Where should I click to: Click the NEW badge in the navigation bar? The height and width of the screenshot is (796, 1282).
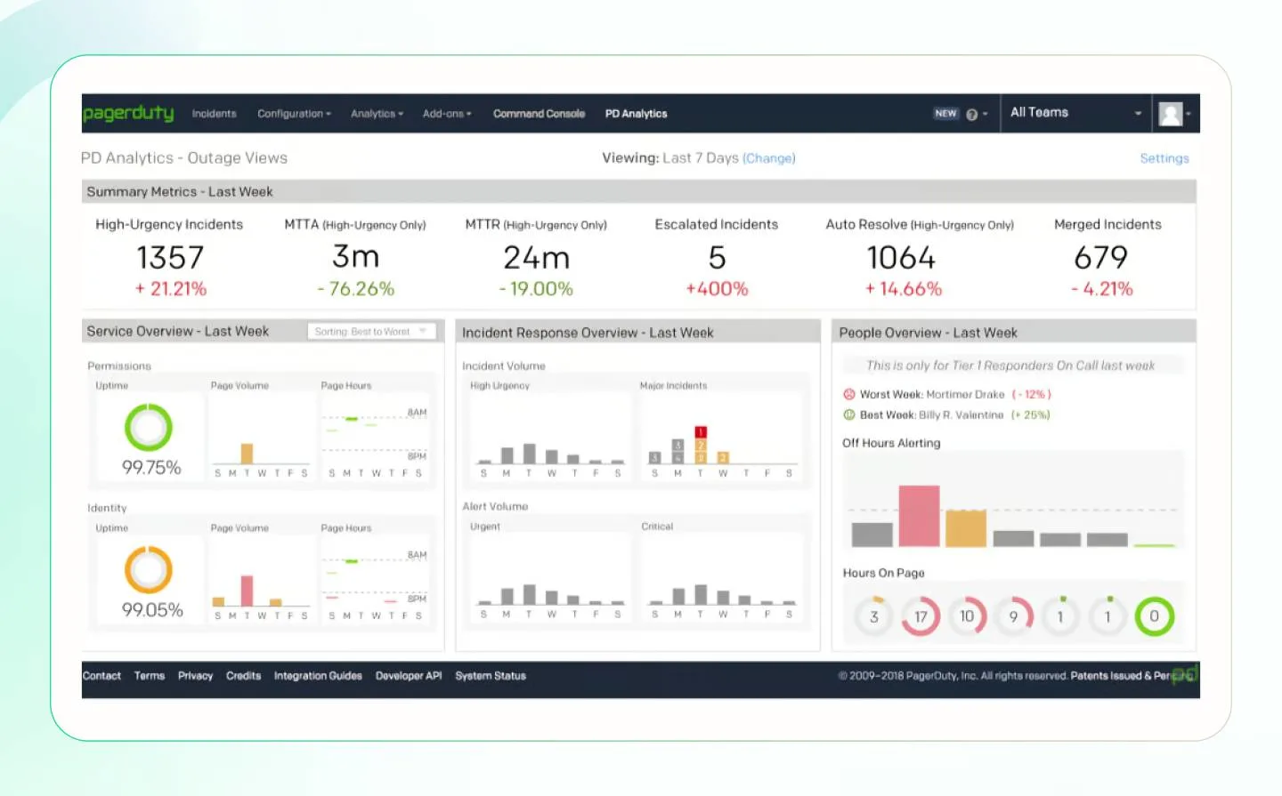[x=945, y=113]
